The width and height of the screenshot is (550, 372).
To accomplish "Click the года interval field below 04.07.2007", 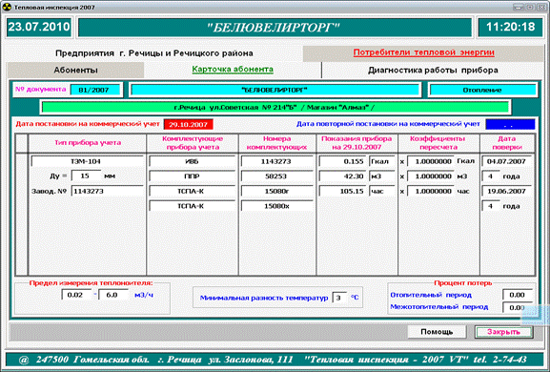I will (x=491, y=176).
